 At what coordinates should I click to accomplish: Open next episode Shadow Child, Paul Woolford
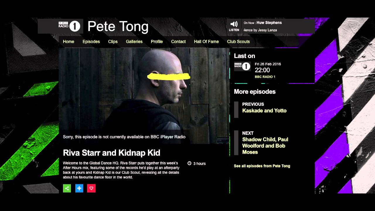tap(265, 146)
